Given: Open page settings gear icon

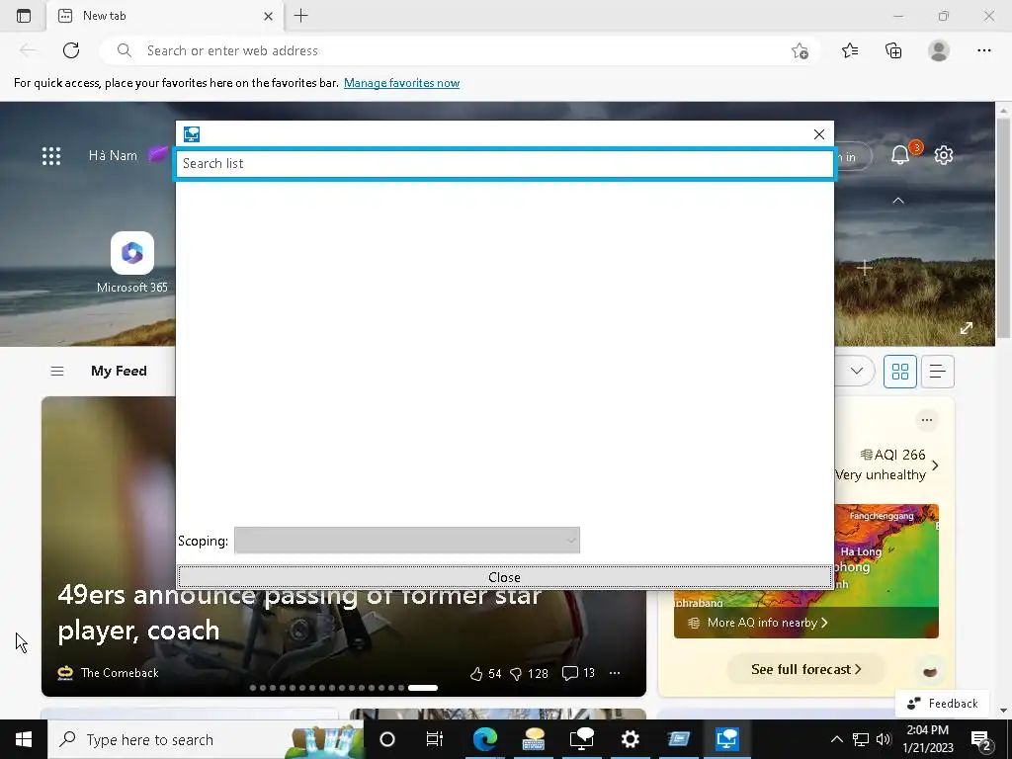Looking at the screenshot, I should coord(944,155).
